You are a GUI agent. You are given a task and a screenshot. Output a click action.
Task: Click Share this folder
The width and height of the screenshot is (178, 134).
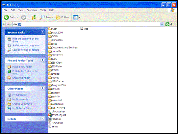coord(21,78)
